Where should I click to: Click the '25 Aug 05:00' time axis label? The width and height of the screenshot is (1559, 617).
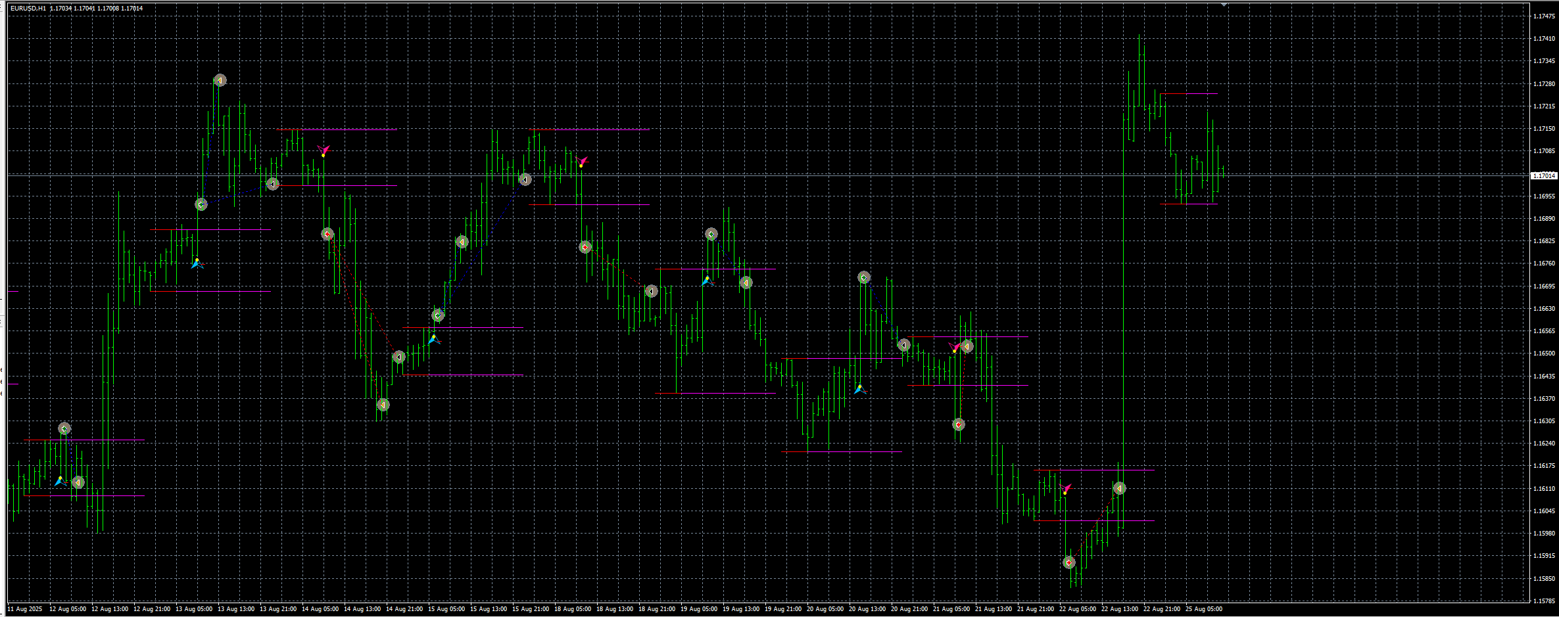(1204, 609)
